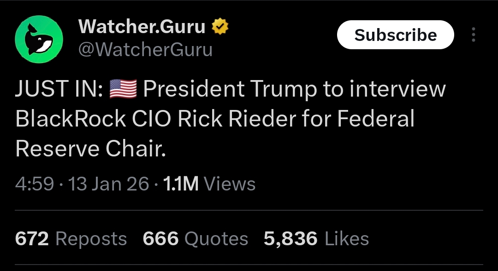Click the 13 Jan 26 post date
The image size is (498, 271).
(x=109, y=184)
